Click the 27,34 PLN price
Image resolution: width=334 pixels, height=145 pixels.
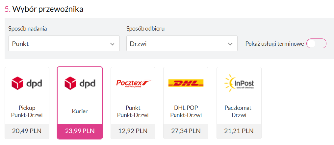[x=186, y=131]
